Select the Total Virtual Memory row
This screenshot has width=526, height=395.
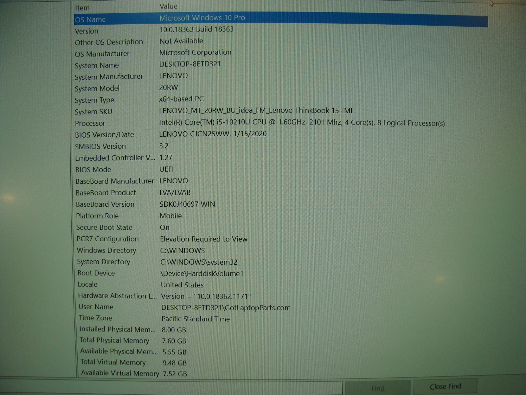(281, 362)
